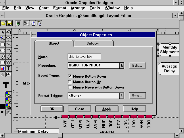Enable Mouse Move with Button Down
The width and height of the screenshot is (184, 138).
70,87
